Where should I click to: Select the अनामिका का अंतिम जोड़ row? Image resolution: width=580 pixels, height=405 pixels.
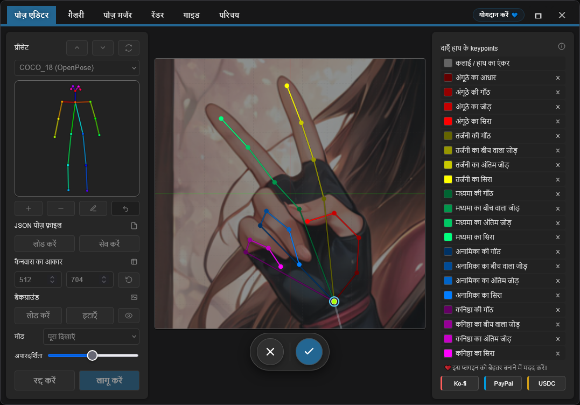click(x=503, y=281)
